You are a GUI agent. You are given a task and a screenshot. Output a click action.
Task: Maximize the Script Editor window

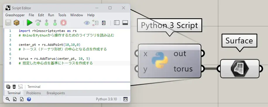(x=110, y=8)
